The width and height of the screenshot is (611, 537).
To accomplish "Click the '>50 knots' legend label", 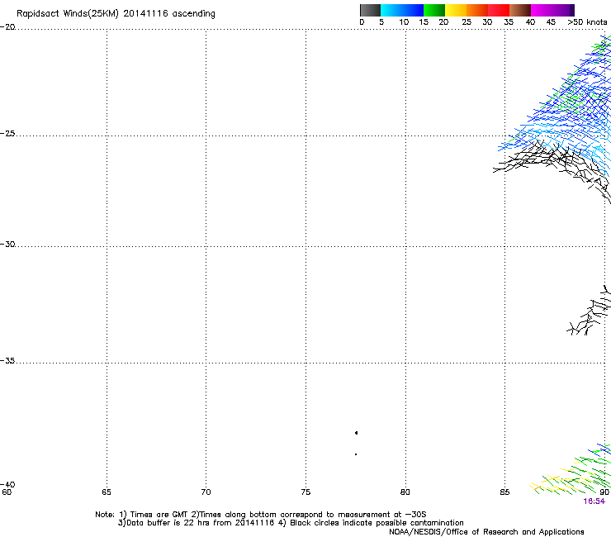I will (587, 22).
